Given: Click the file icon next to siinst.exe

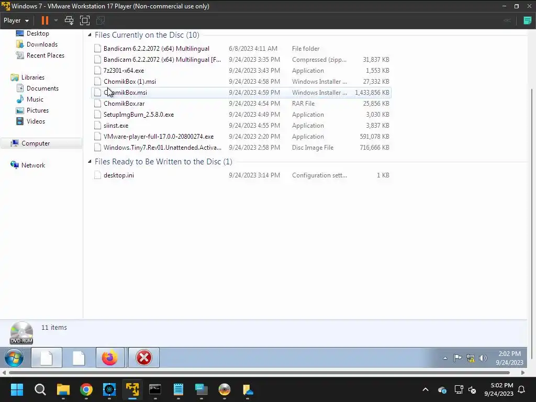Looking at the screenshot, I should pyautogui.click(x=97, y=126).
